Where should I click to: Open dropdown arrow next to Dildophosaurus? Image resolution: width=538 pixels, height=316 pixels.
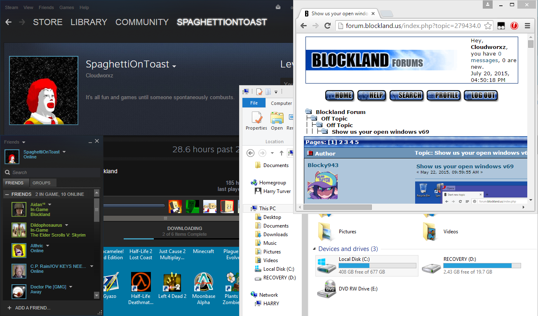[x=66, y=225]
